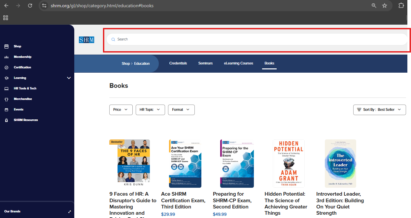Click the SHRM logo
The width and height of the screenshot is (411, 218).
pyautogui.click(x=86, y=40)
